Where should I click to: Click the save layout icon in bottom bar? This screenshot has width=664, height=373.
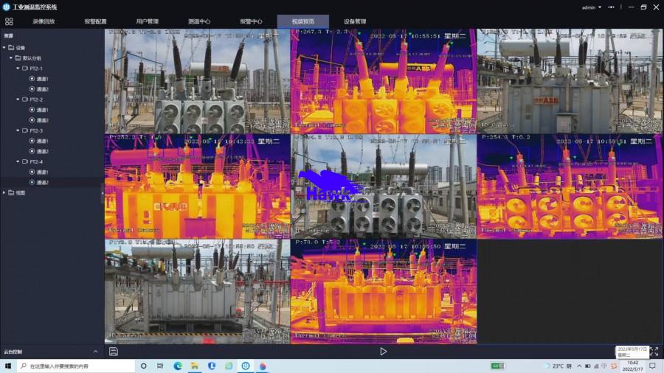tap(114, 352)
